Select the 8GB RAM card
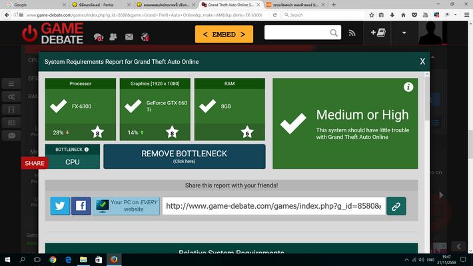The height and width of the screenshot is (266, 473). (230, 109)
